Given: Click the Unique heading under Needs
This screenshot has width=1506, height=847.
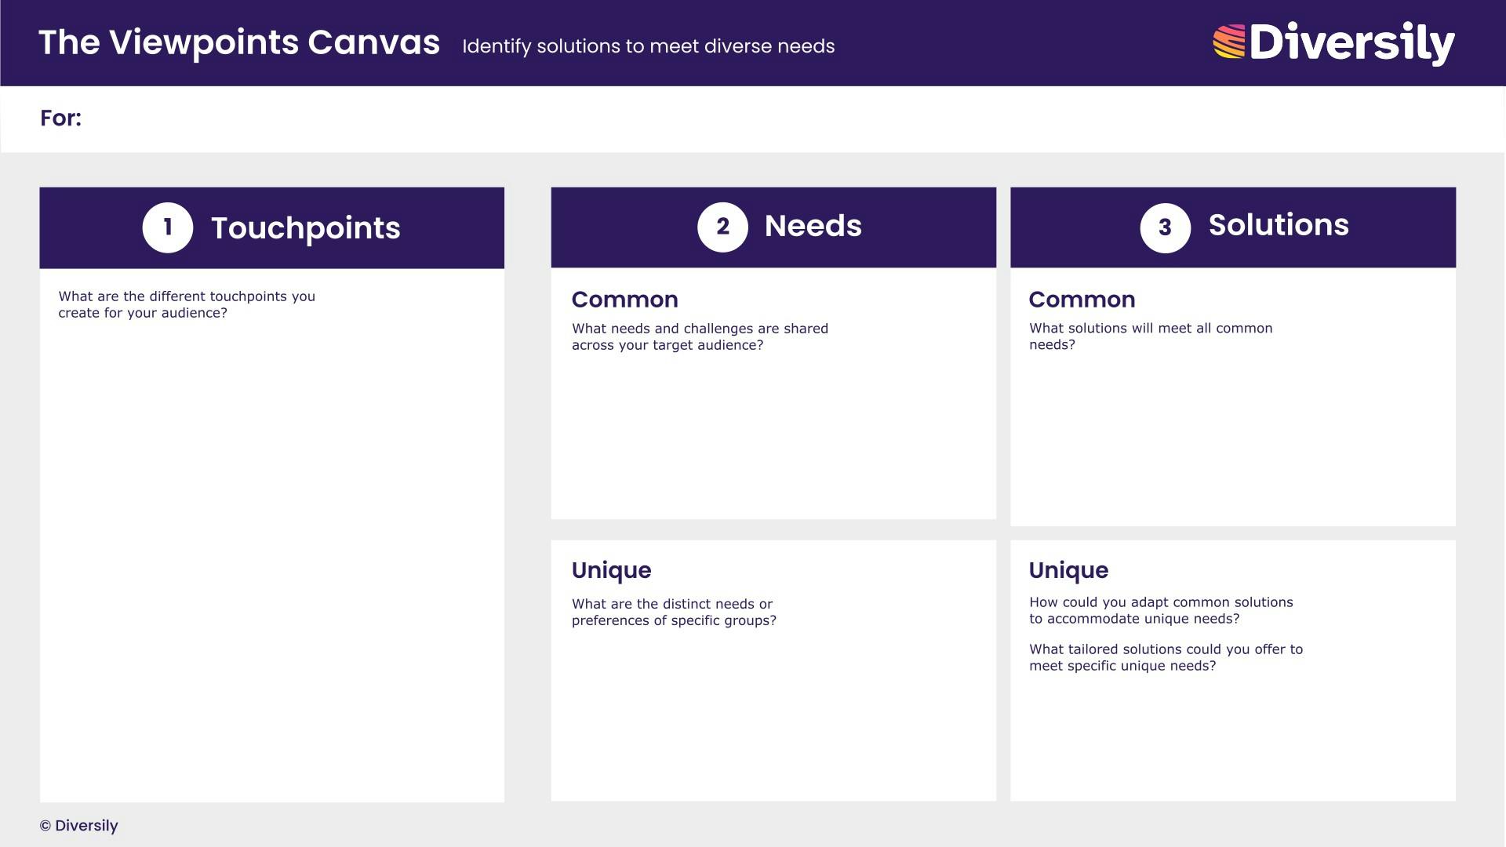Looking at the screenshot, I should (611, 570).
